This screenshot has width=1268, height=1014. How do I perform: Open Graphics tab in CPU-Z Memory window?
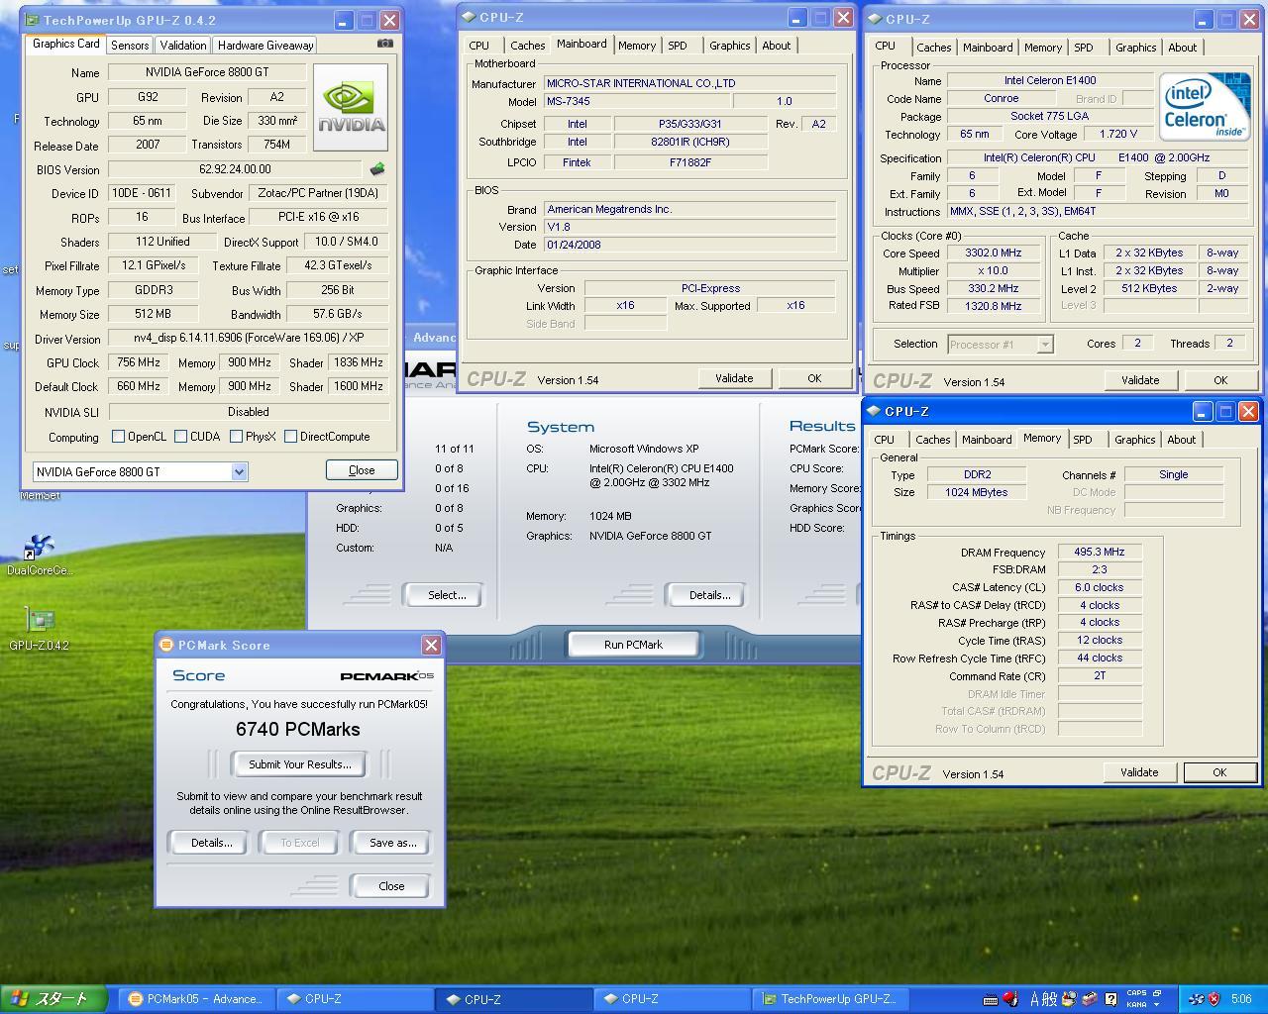(1134, 440)
